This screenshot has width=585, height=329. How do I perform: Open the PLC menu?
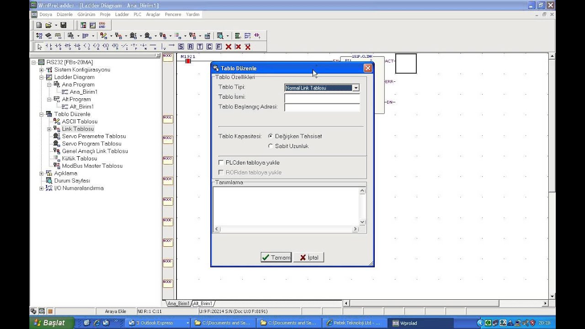coord(138,15)
